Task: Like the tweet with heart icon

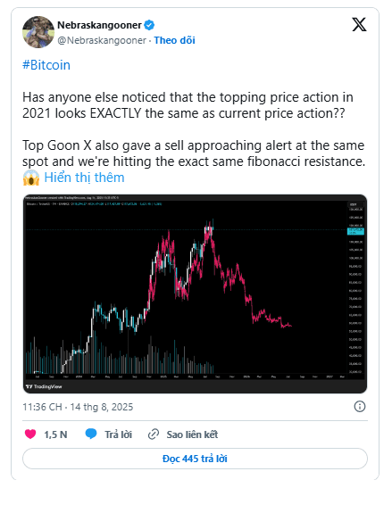Action: pyautogui.click(x=30, y=434)
